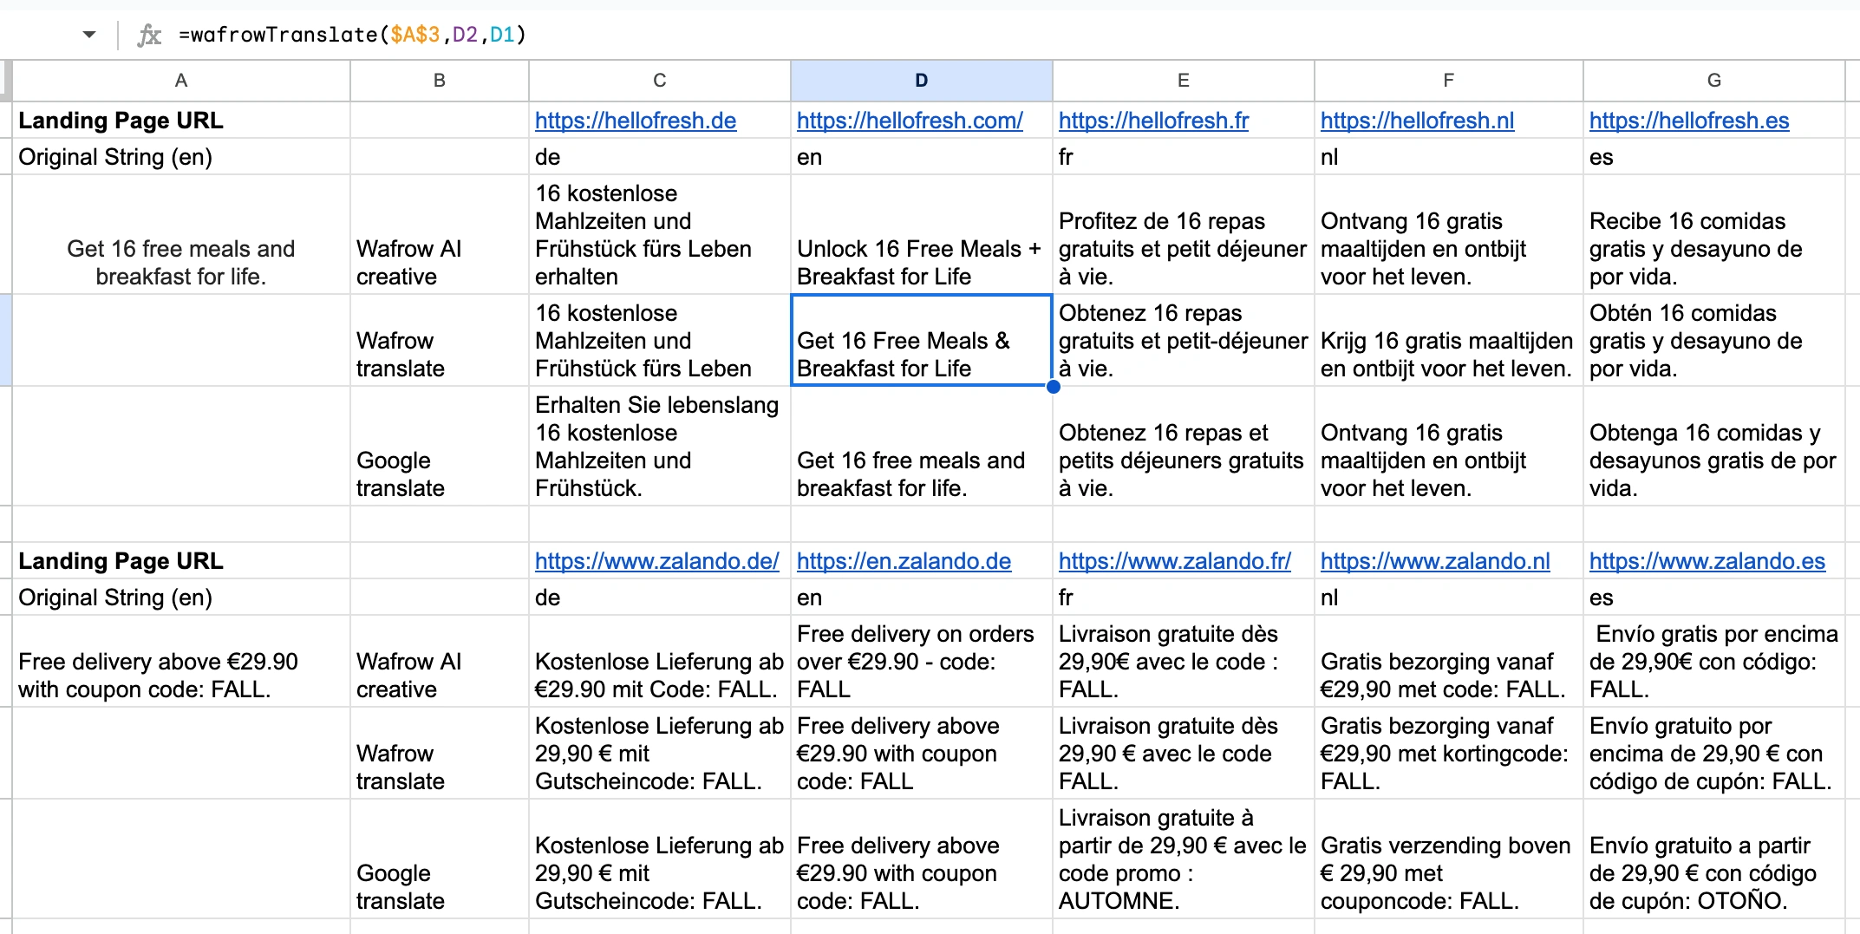
Task: Open the www.zalando.es link
Action: [x=1707, y=561]
